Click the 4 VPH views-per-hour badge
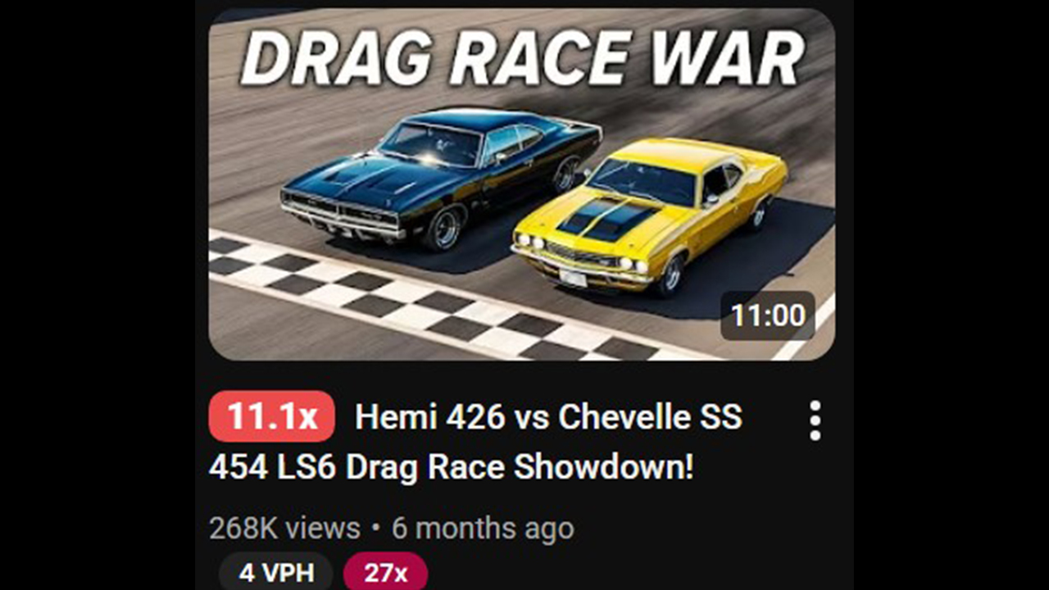1049x590 pixels. [x=276, y=572]
